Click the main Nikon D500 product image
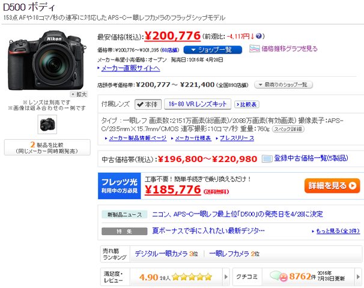This screenshot has height=288, width=364. [x=47, y=60]
